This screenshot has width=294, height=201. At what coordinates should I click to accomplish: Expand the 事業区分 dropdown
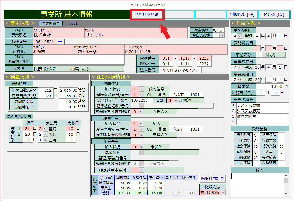[x=264, y=55]
